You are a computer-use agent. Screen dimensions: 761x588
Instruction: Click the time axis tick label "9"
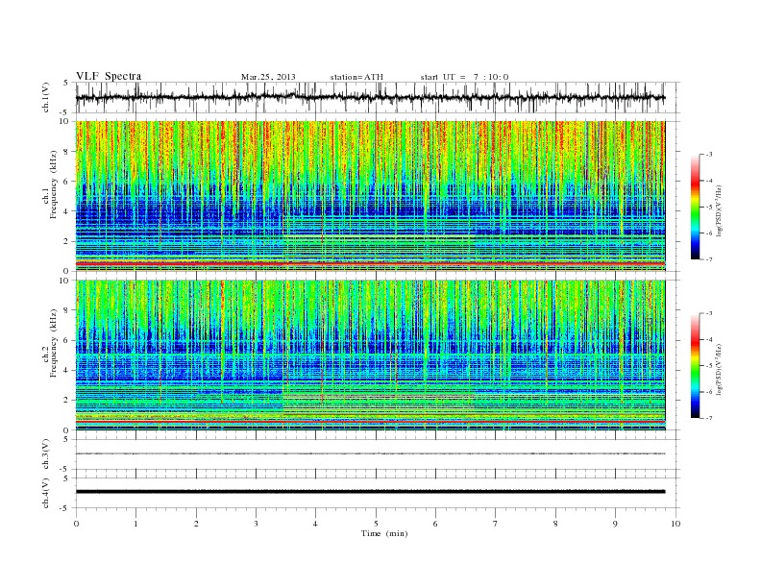click(x=615, y=524)
